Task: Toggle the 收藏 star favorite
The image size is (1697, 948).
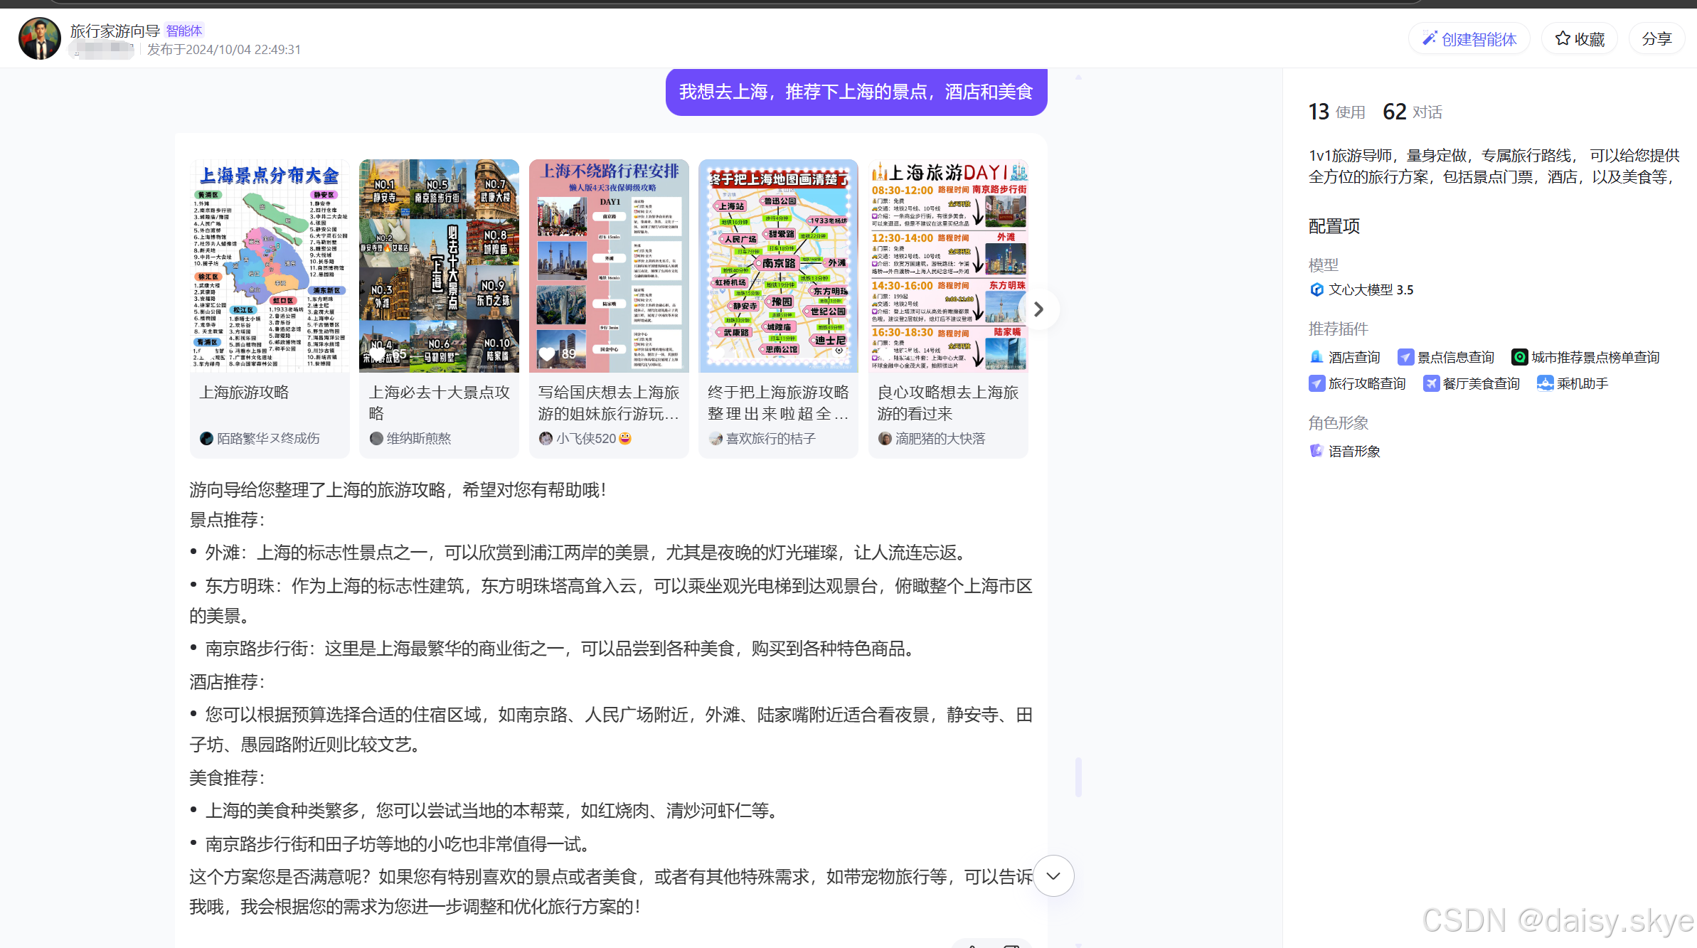Action: (1563, 39)
